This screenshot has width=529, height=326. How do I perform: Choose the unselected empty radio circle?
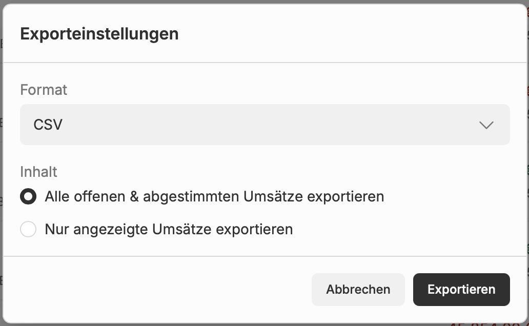[x=28, y=229]
